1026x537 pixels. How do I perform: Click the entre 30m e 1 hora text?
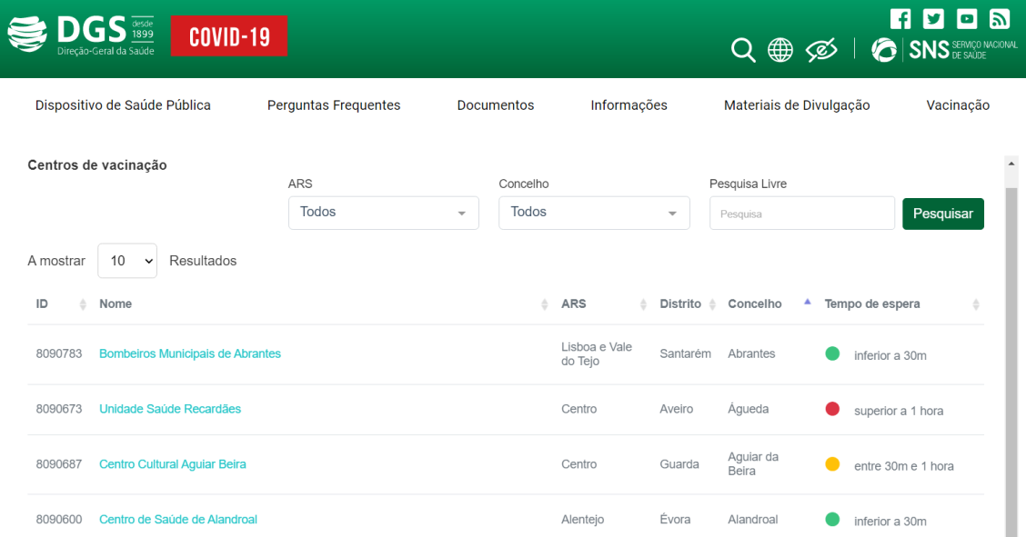point(903,466)
